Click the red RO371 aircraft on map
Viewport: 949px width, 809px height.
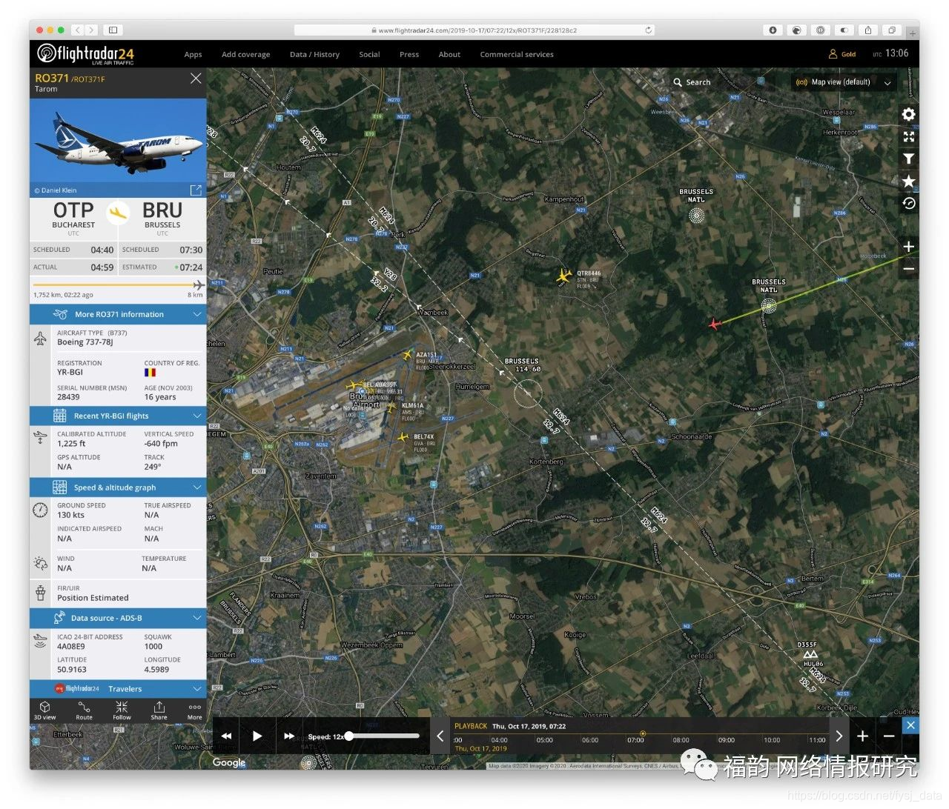[714, 324]
